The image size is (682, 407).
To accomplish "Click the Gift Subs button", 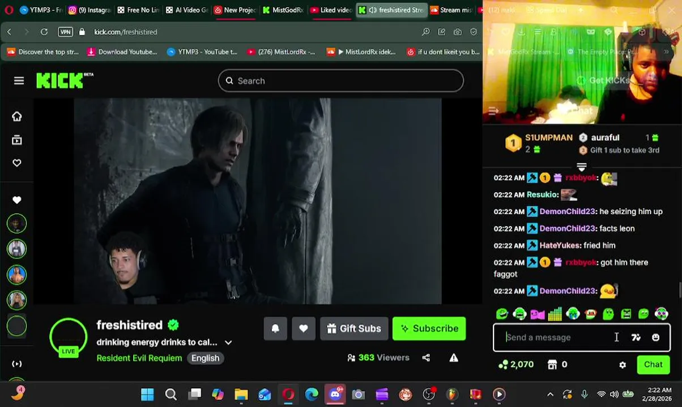I will click(354, 328).
